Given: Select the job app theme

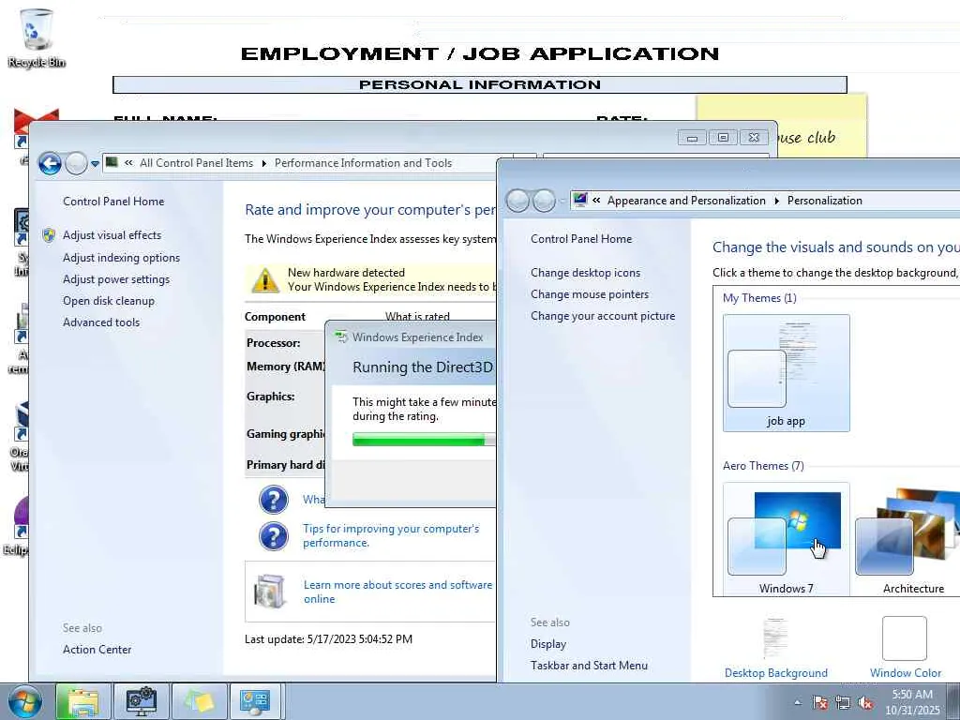Looking at the screenshot, I should coord(787,373).
